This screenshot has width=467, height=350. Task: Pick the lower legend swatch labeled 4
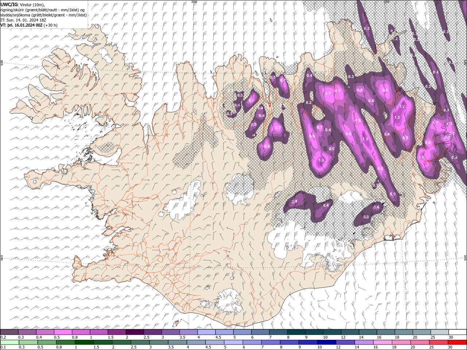click(196, 342)
